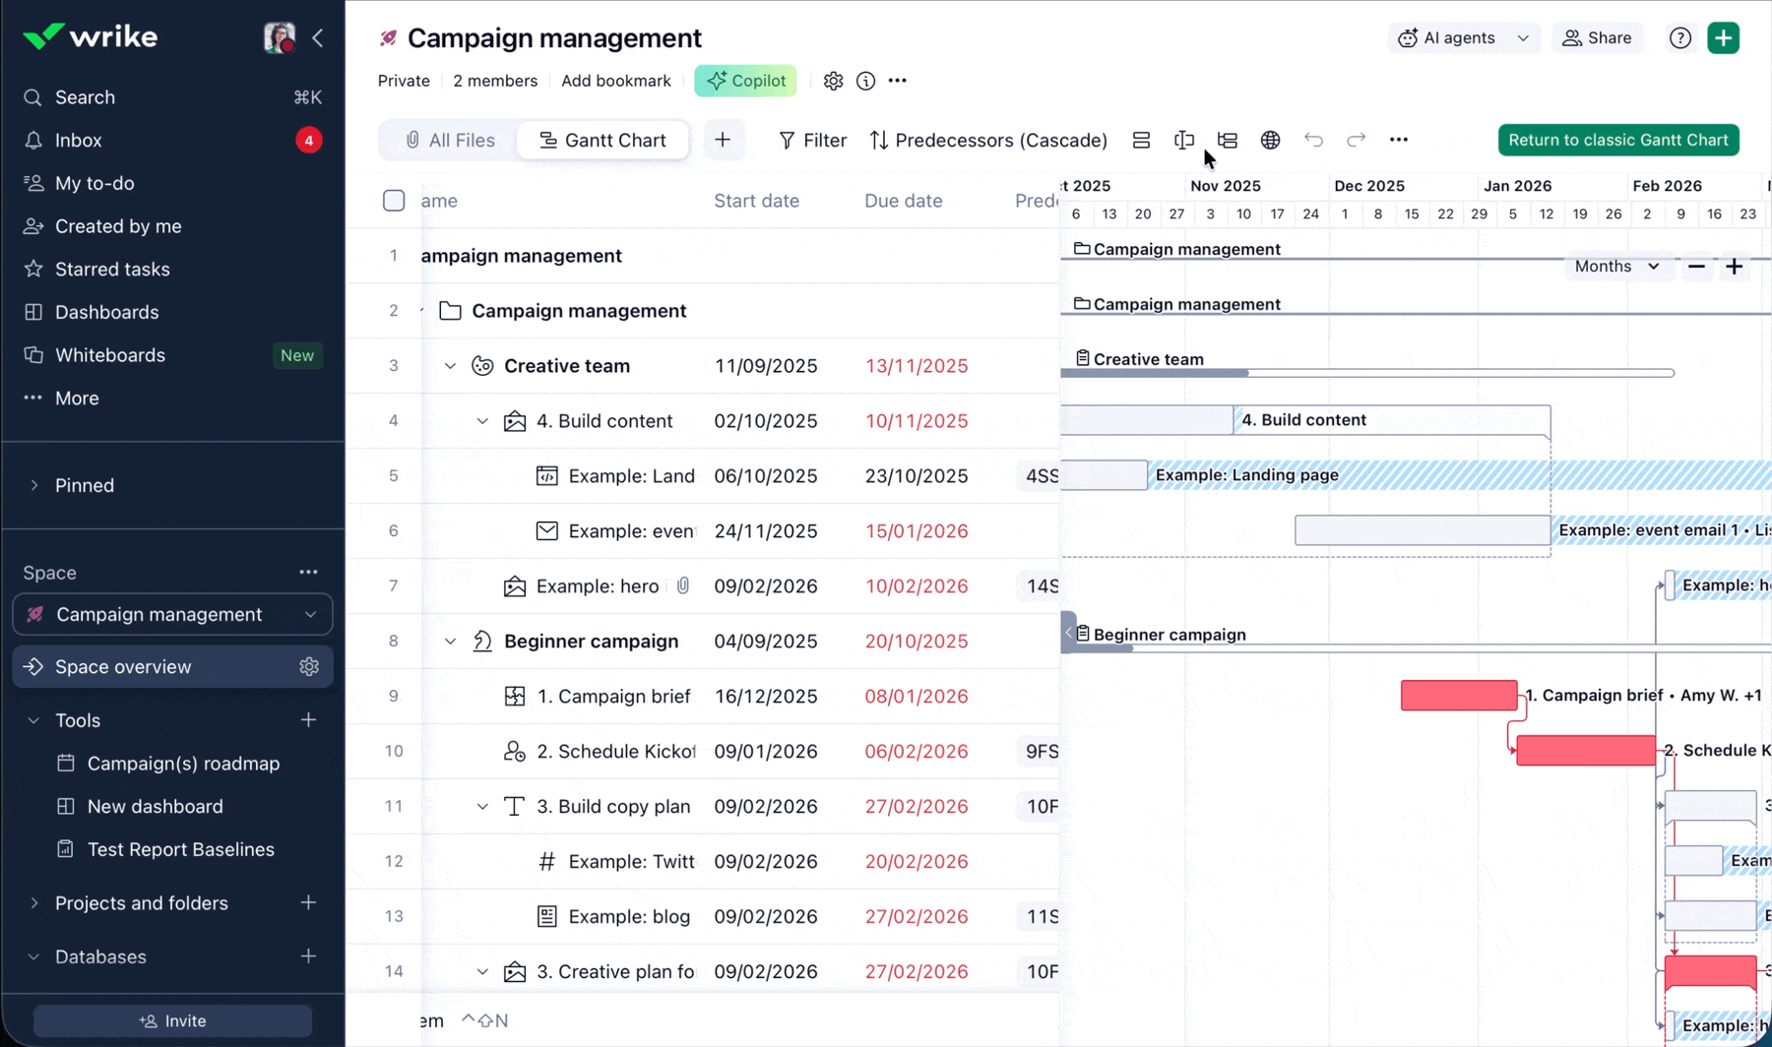Switch to the All Files tab
Image resolution: width=1772 pixels, height=1047 pixels.
click(450, 141)
